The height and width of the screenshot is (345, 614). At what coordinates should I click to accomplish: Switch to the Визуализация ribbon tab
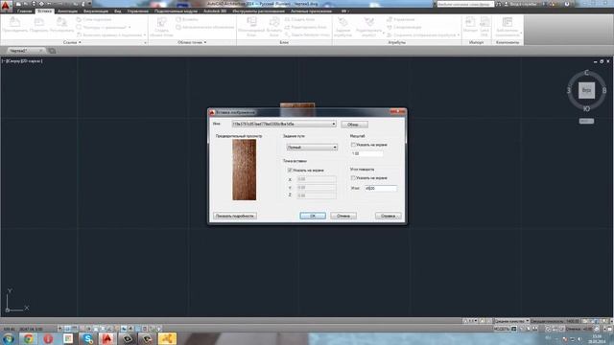pos(96,11)
